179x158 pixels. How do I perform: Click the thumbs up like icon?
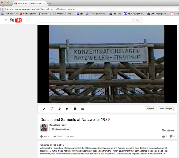163,136
